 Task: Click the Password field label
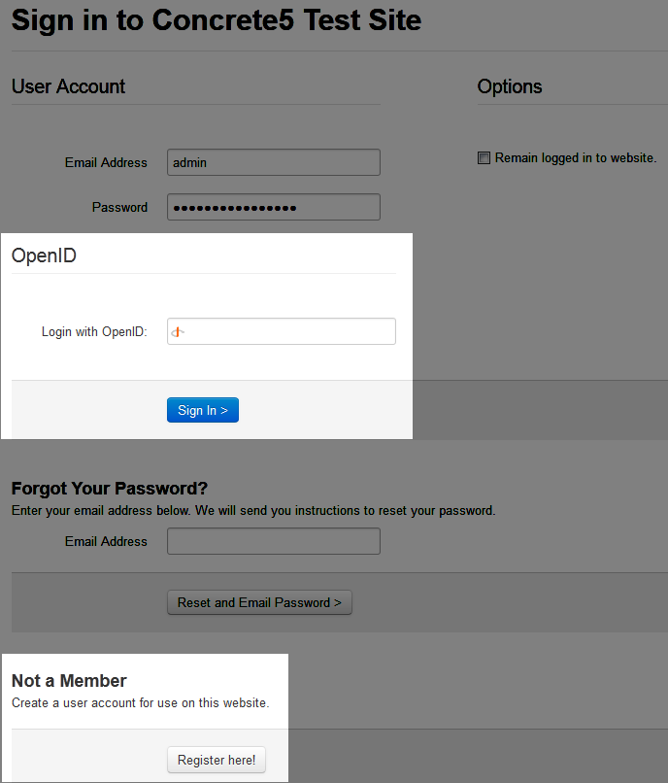click(x=119, y=207)
